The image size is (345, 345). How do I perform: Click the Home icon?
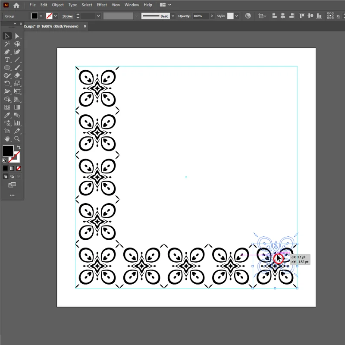16,5
